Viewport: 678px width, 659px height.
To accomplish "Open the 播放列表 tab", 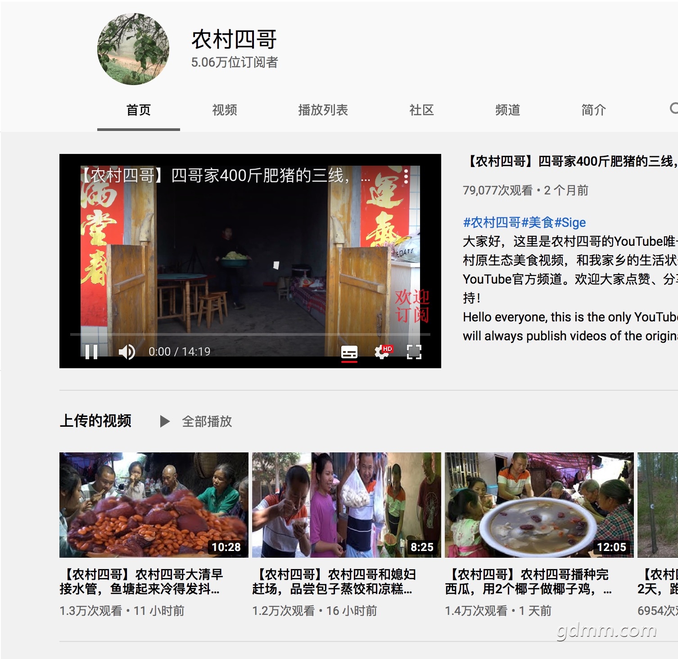I will tap(323, 110).
